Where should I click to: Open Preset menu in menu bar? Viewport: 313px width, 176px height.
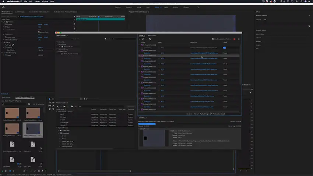(x=37, y=1)
